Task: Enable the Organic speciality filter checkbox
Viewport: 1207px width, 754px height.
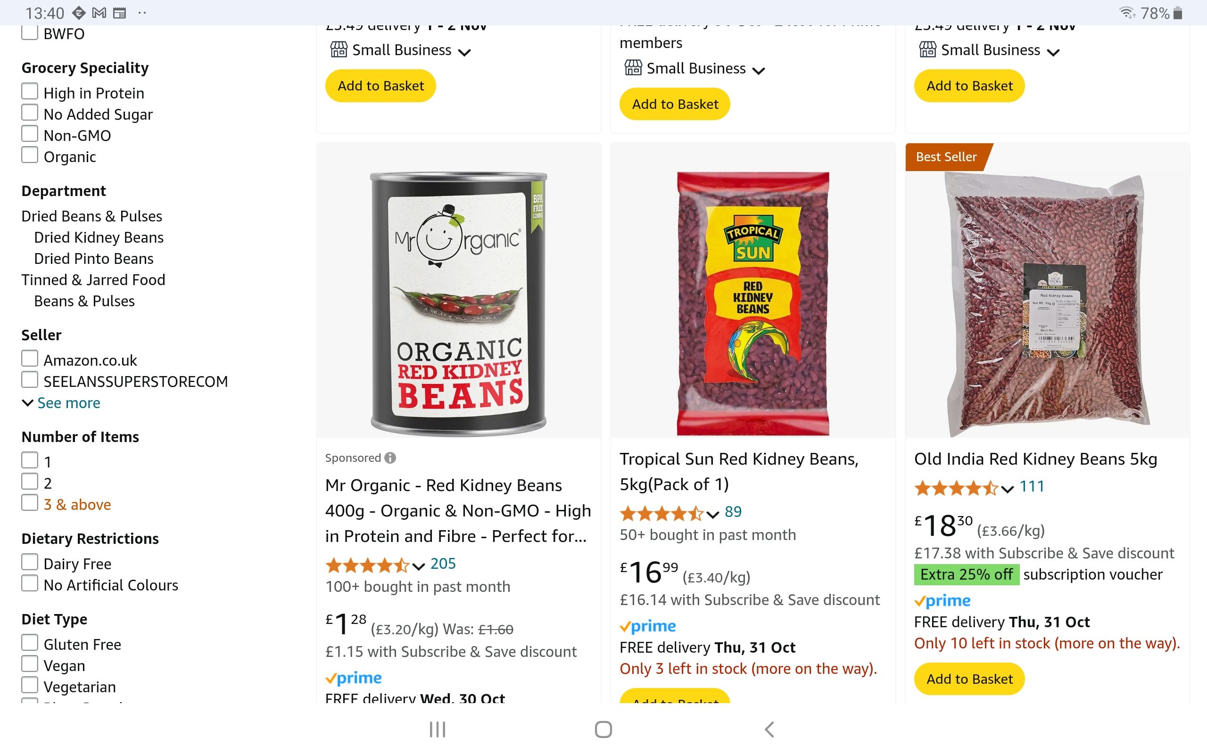Action: (30, 155)
